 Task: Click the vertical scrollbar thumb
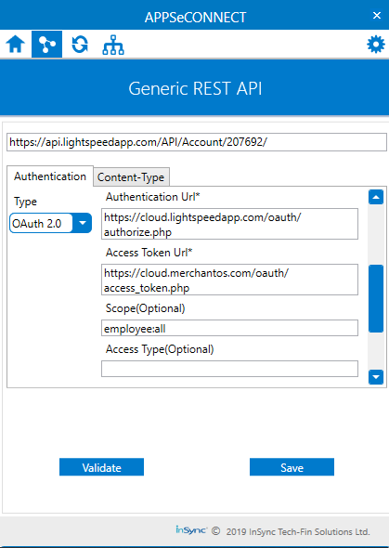(x=376, y=298)
